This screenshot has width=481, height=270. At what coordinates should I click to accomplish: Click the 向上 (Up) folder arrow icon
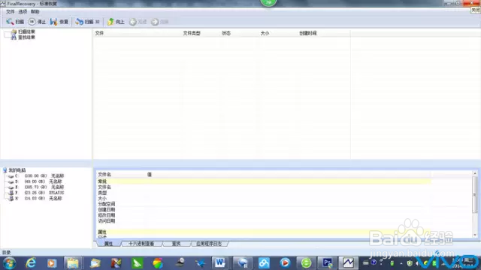[110, 22]
